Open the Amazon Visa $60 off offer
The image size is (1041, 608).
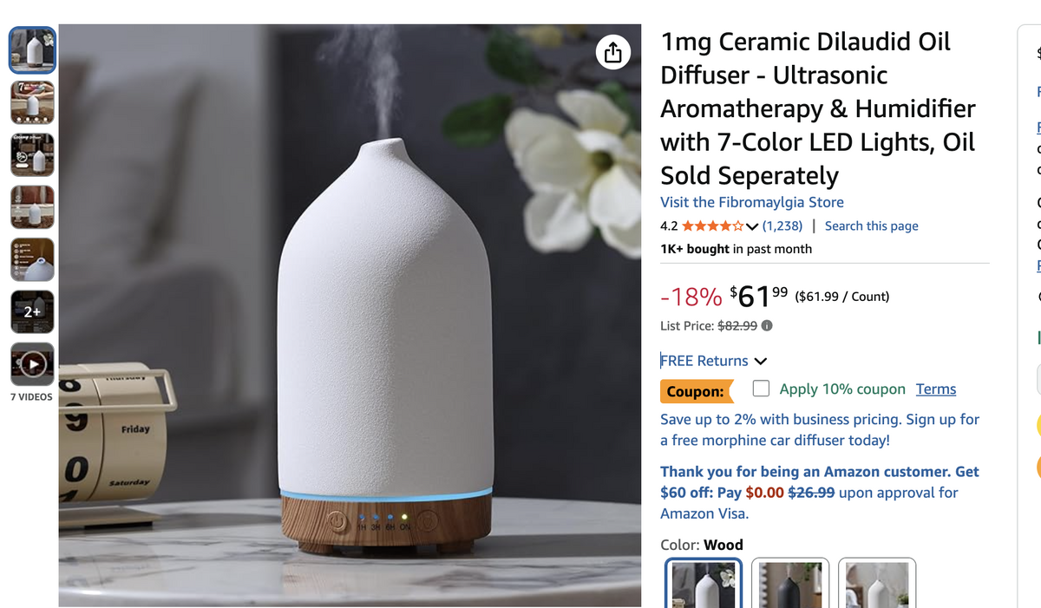click(x=820, y=493)
